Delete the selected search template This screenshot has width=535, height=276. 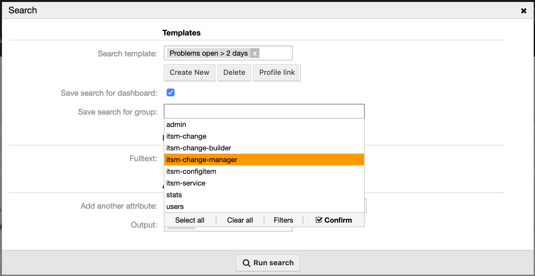[234, 73]
